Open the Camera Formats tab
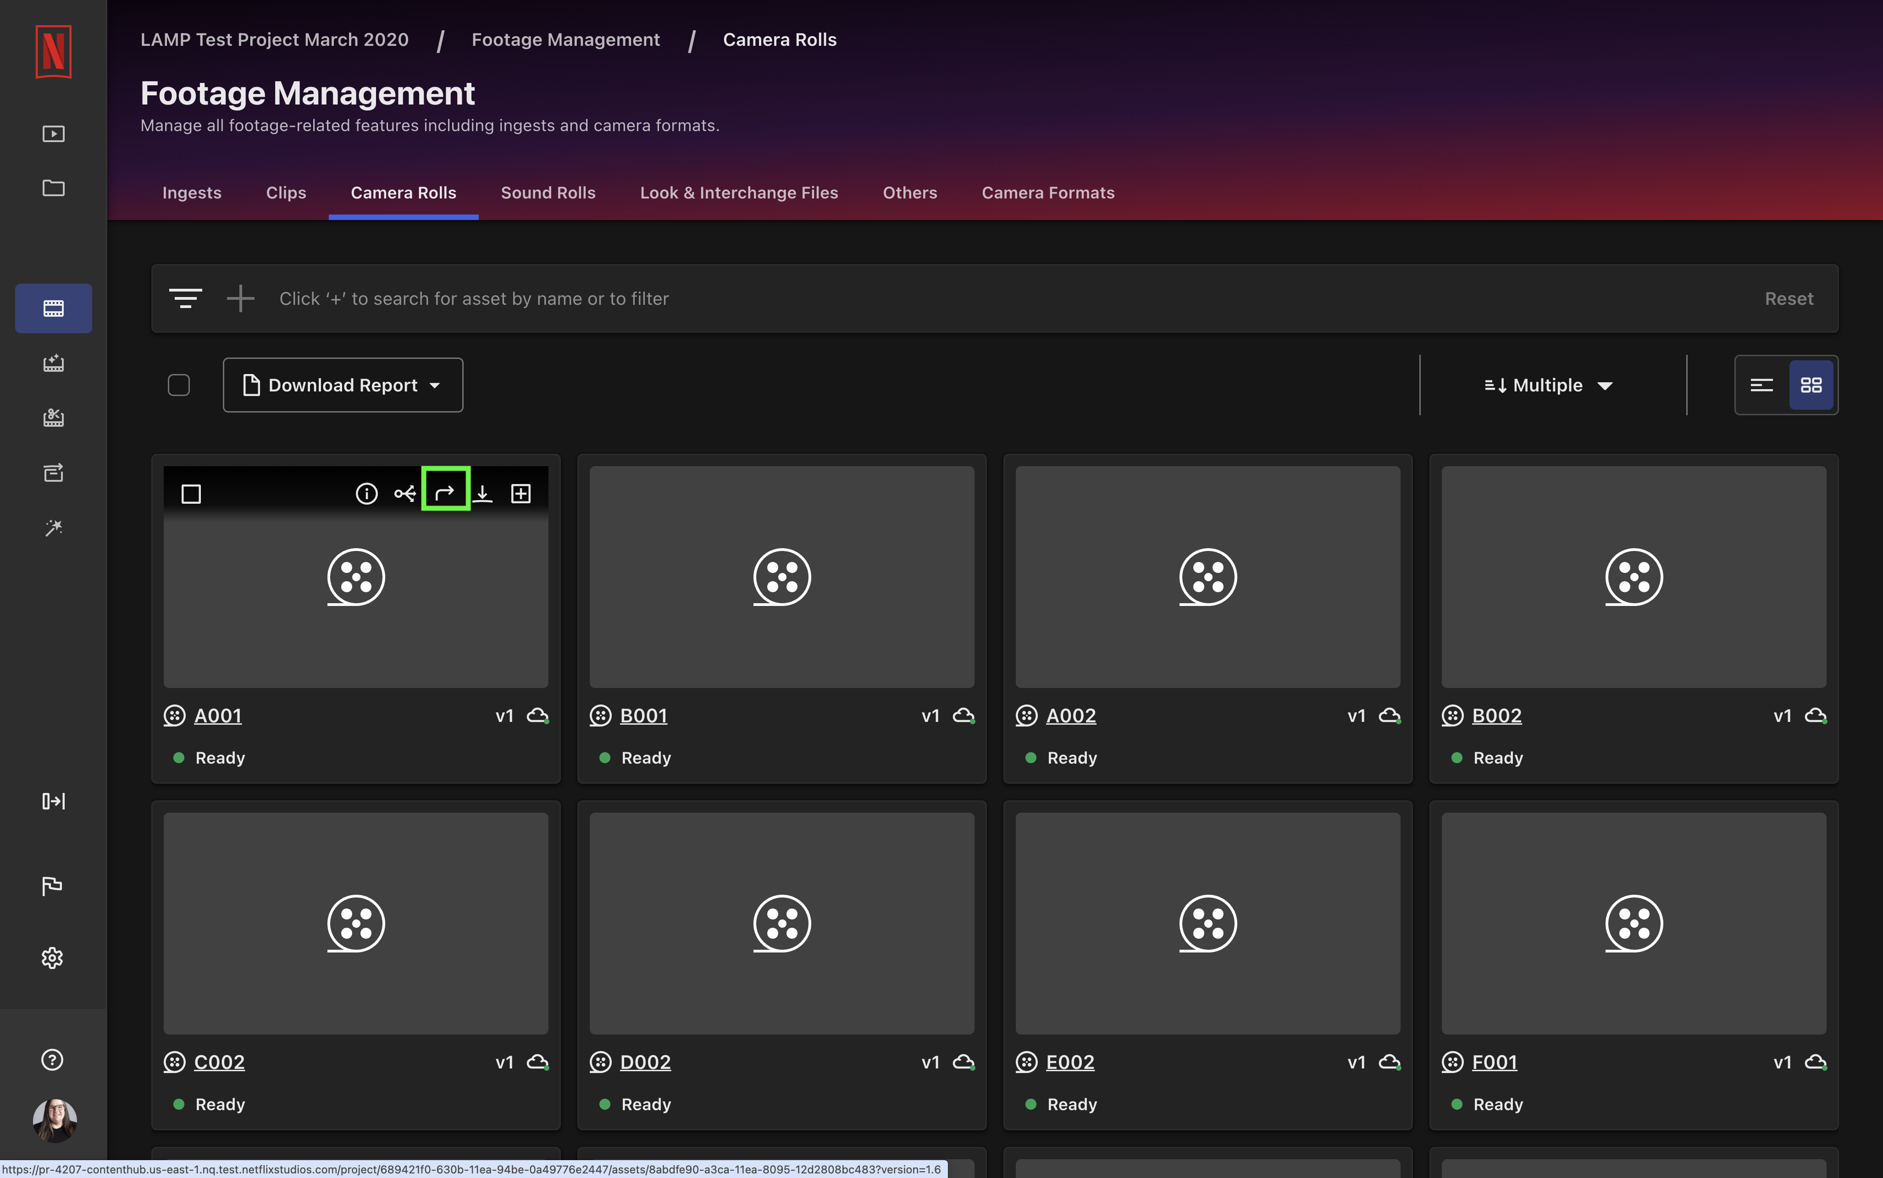Viewport: 1883px width, 1178px height. point(1047,193)
